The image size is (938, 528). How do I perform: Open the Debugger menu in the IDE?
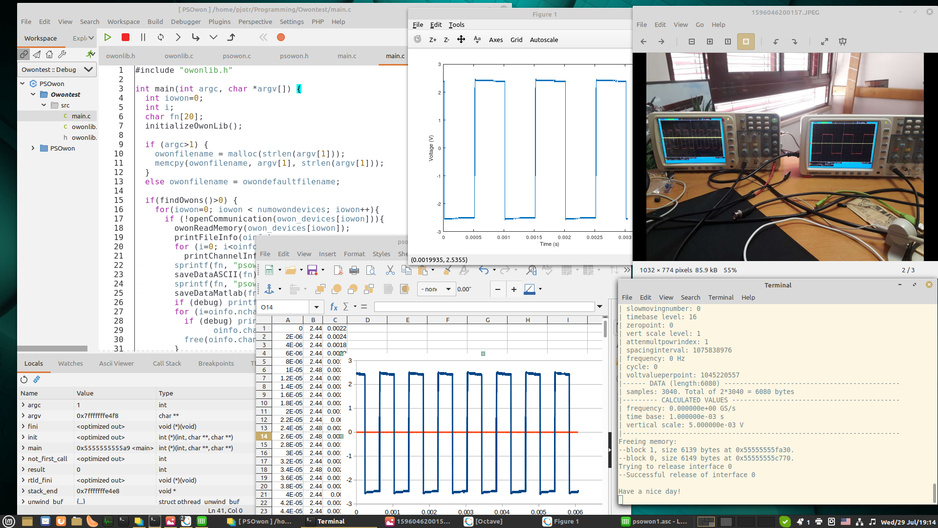coord(186,22)
